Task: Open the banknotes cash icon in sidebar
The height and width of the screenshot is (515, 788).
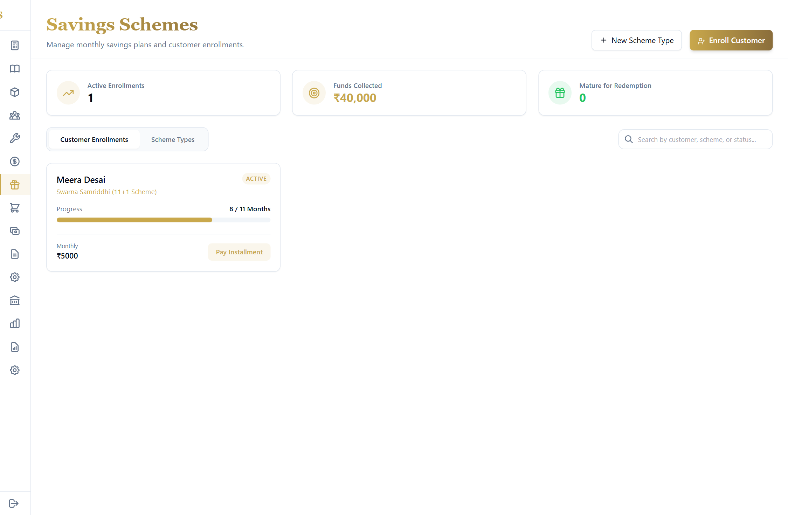Action: 15,231
